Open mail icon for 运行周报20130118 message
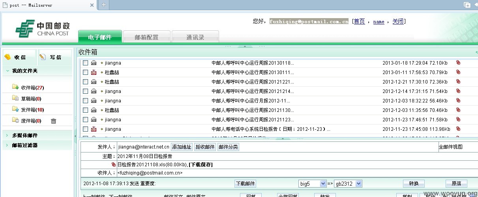478x197 pixels. [94, 63]
